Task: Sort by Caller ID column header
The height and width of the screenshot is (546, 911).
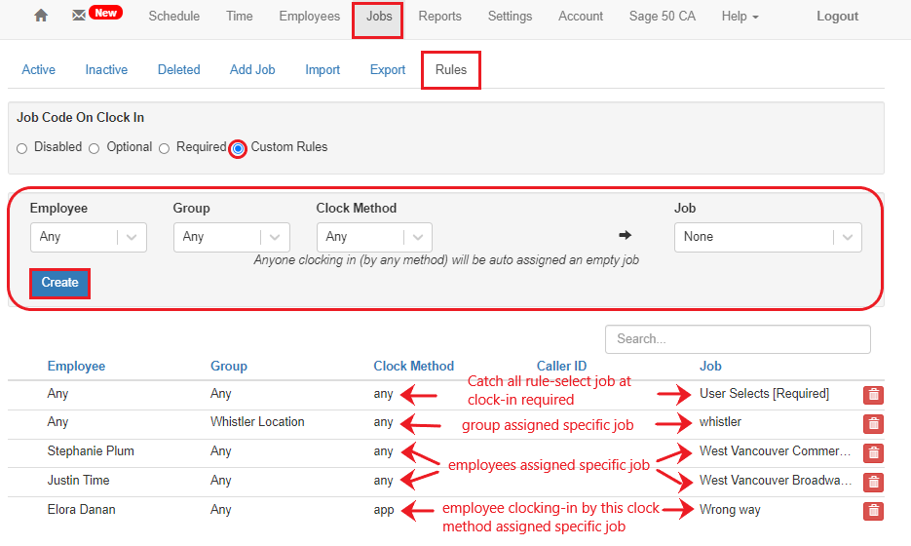Action: point(561,367)
